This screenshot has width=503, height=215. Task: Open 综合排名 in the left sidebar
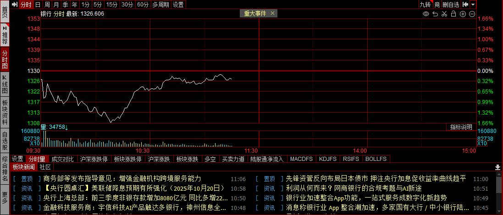(x=5, y=169)
